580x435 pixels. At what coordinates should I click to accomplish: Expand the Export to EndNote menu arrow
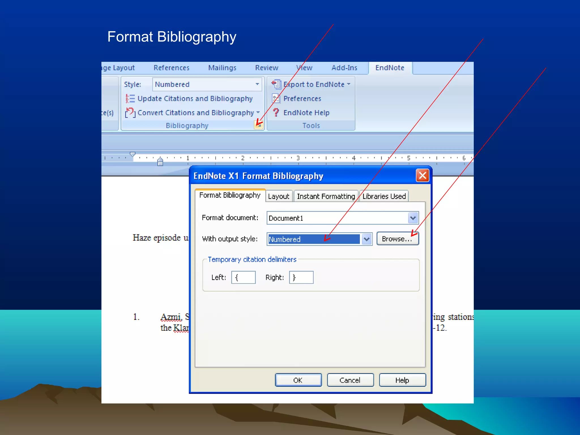click(349, 84)
